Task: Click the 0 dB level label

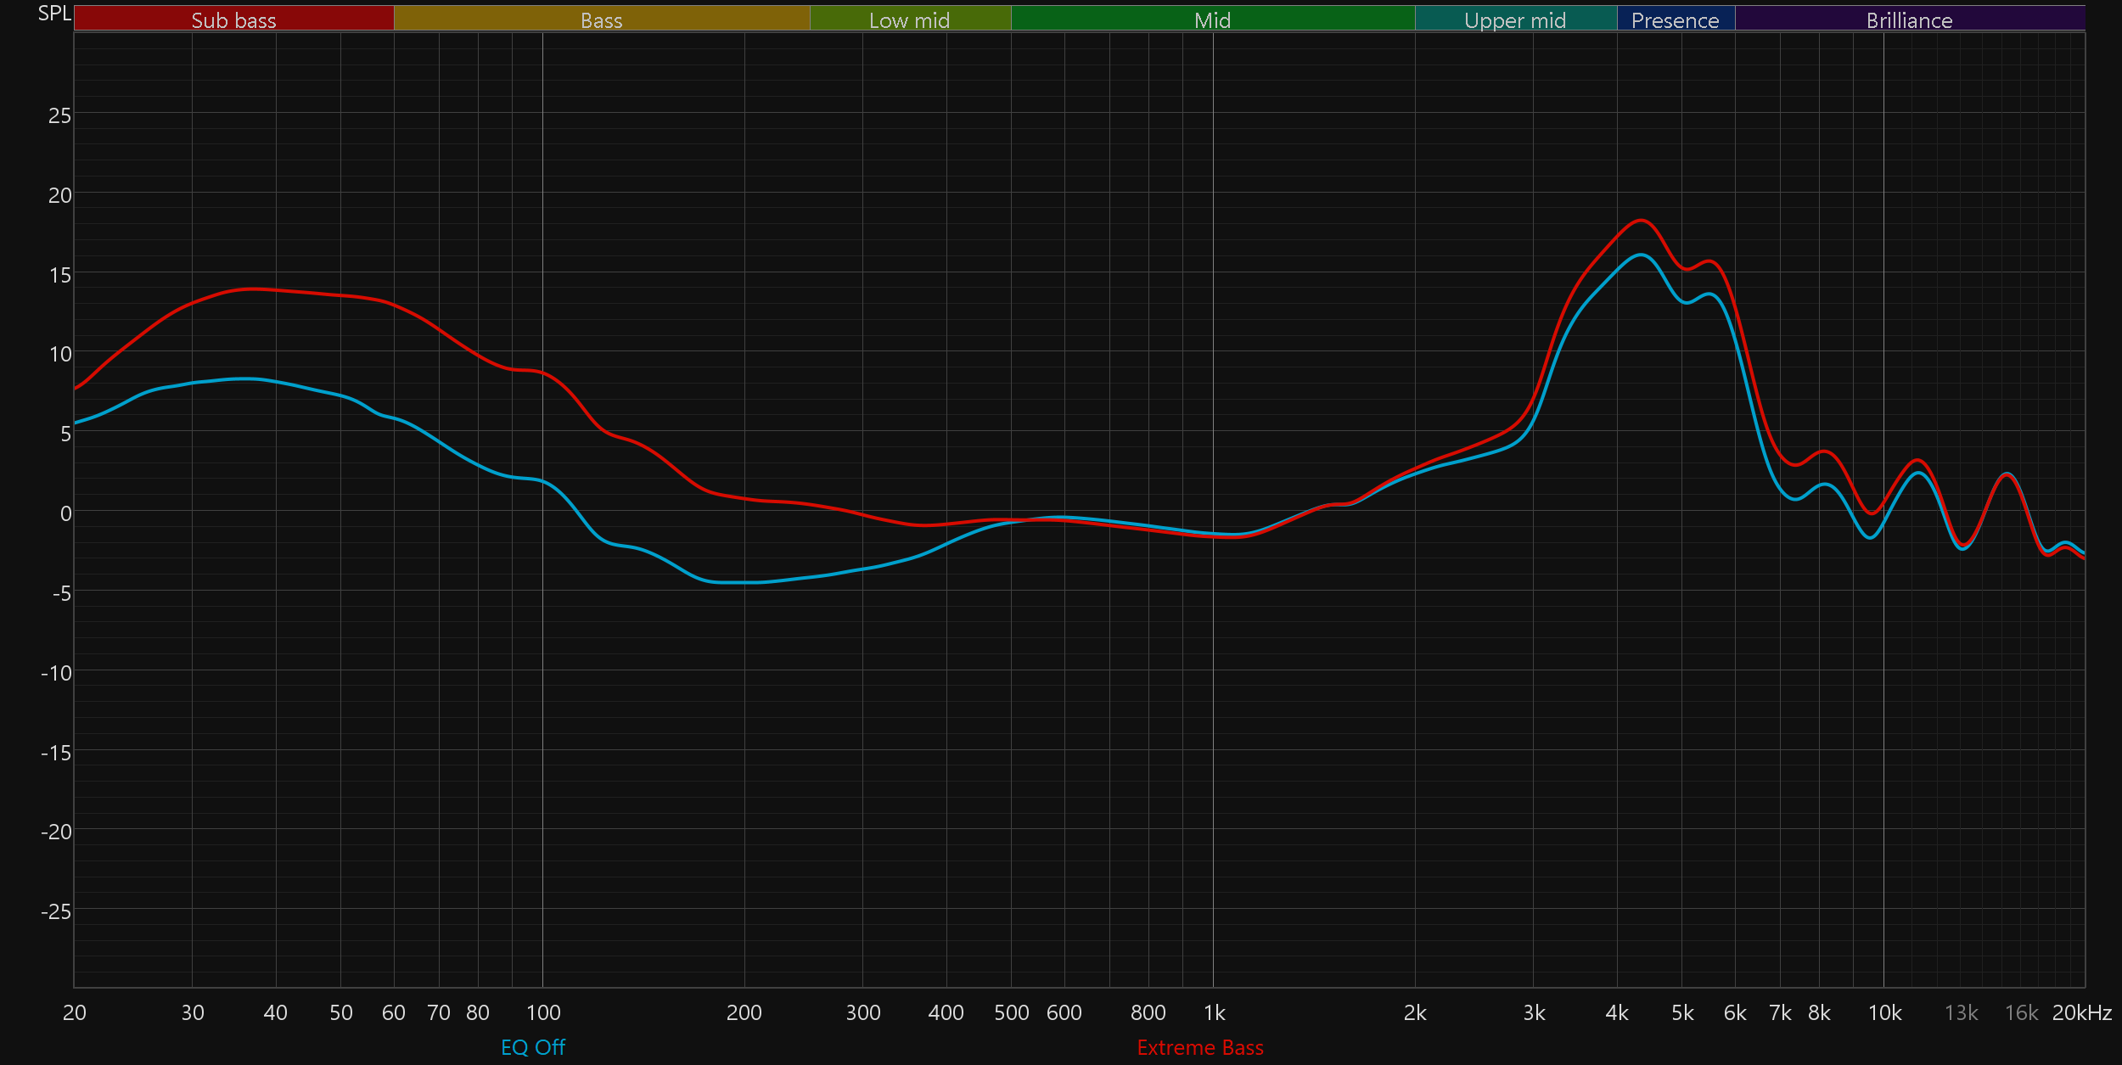Action: tap(65, 513)
